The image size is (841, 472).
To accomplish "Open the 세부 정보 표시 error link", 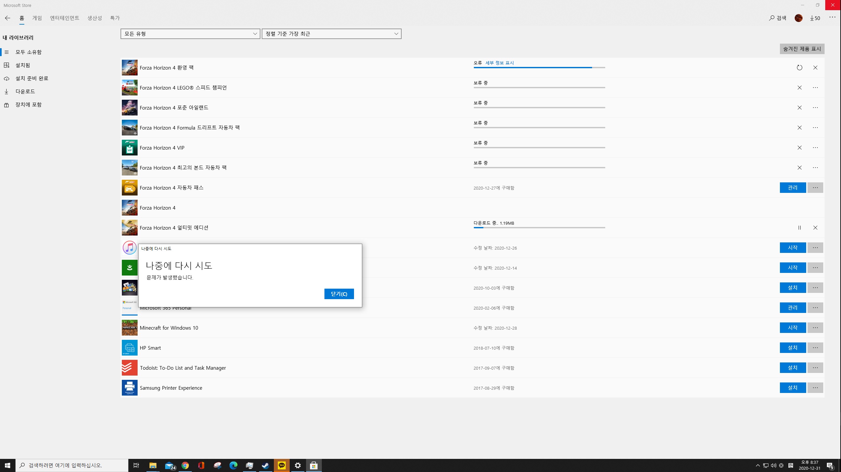I will coord(499,63).
